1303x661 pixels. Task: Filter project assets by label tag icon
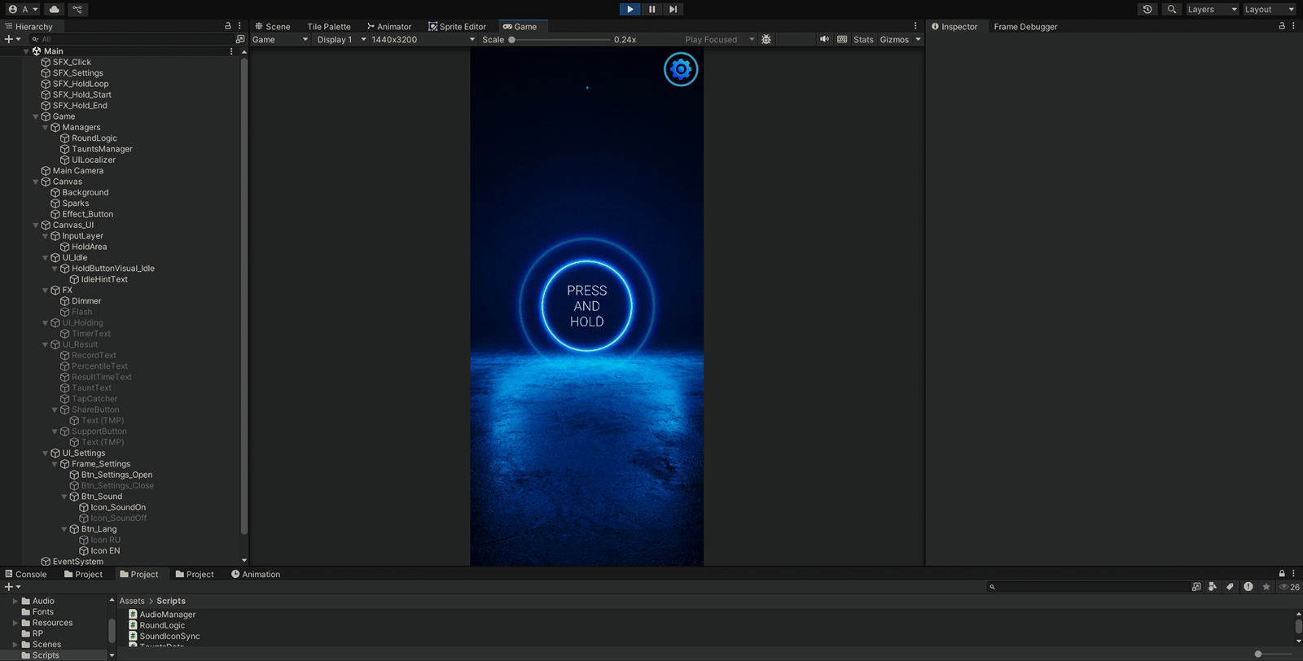pos(1230,587)
